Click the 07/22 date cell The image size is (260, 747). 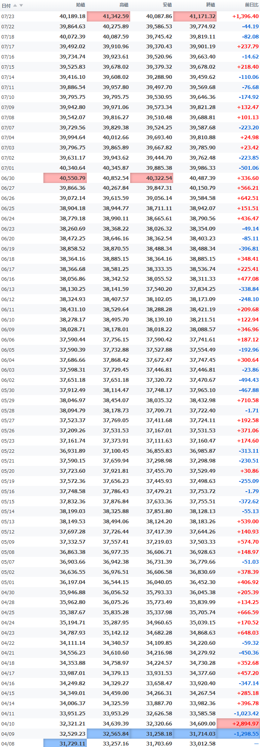coord(8,27)
